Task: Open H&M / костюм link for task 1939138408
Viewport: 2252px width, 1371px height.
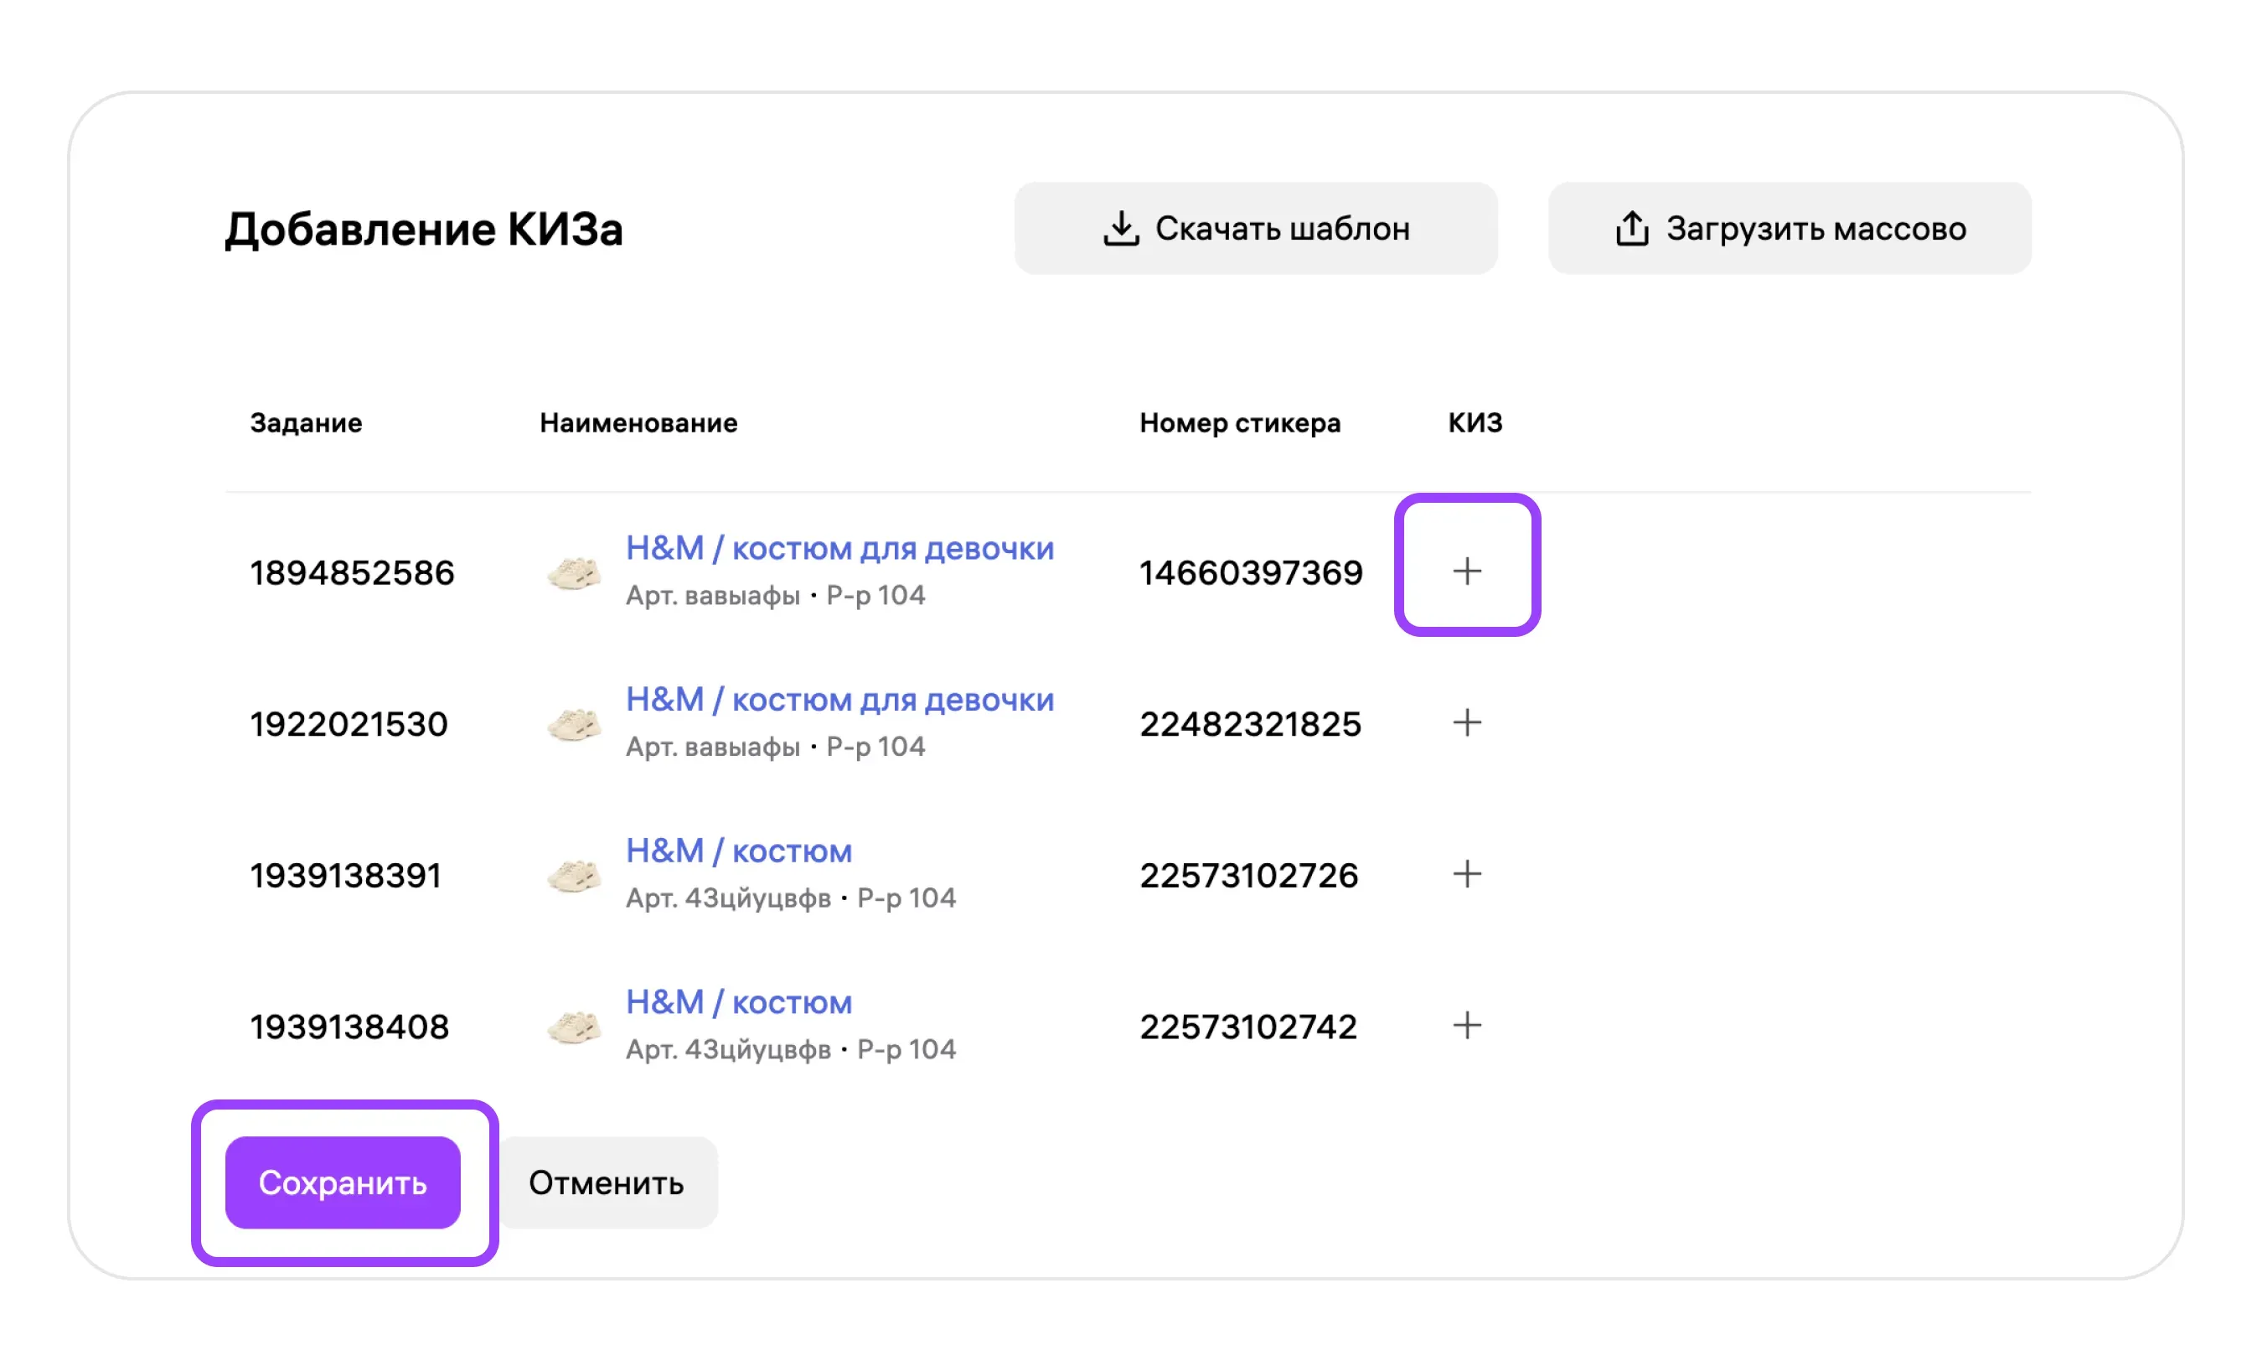Action: [x=738, y=1002]
